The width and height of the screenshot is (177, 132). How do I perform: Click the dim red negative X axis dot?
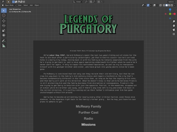coord(166,14)
